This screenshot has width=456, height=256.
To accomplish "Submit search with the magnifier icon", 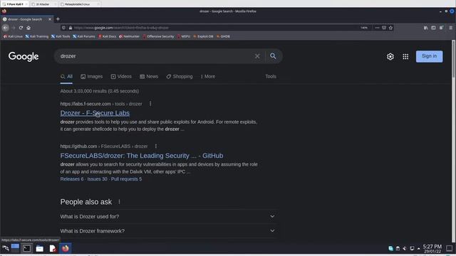I will point(273,56).
